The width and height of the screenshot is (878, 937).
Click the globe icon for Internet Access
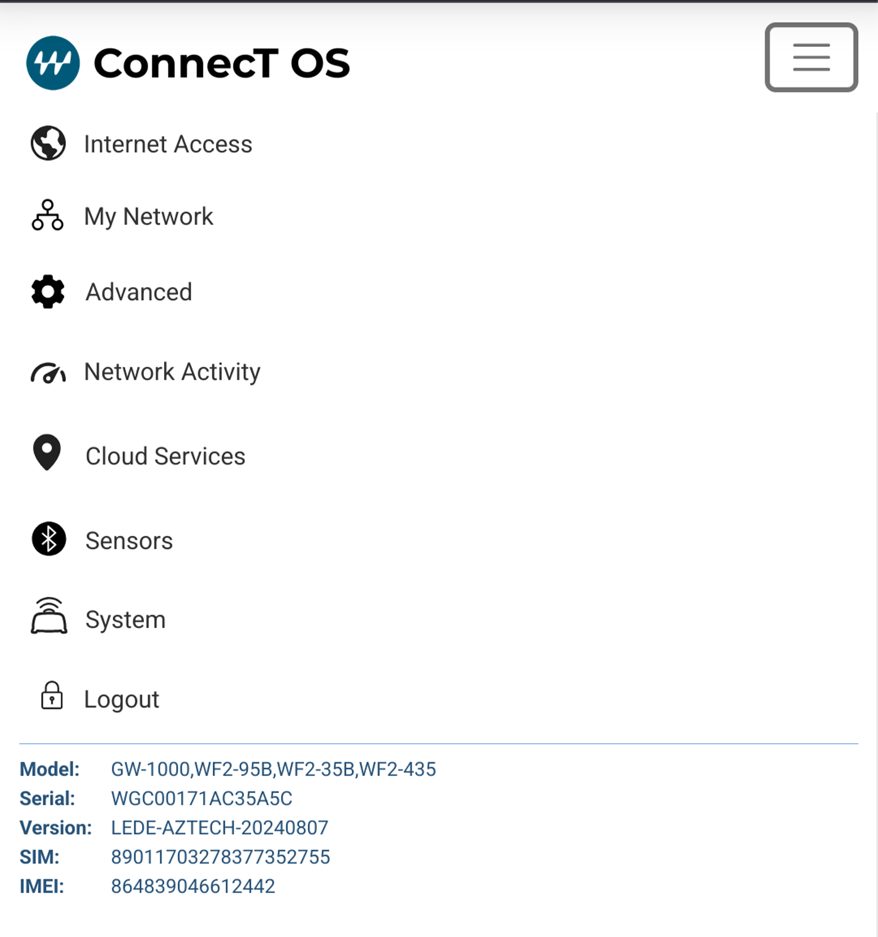48,143
